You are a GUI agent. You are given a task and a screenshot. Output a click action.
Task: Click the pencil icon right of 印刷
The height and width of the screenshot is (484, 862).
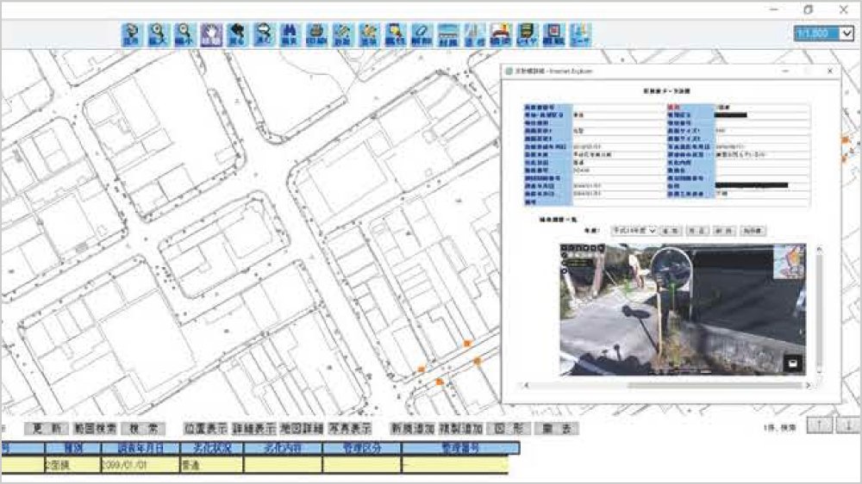342,34
